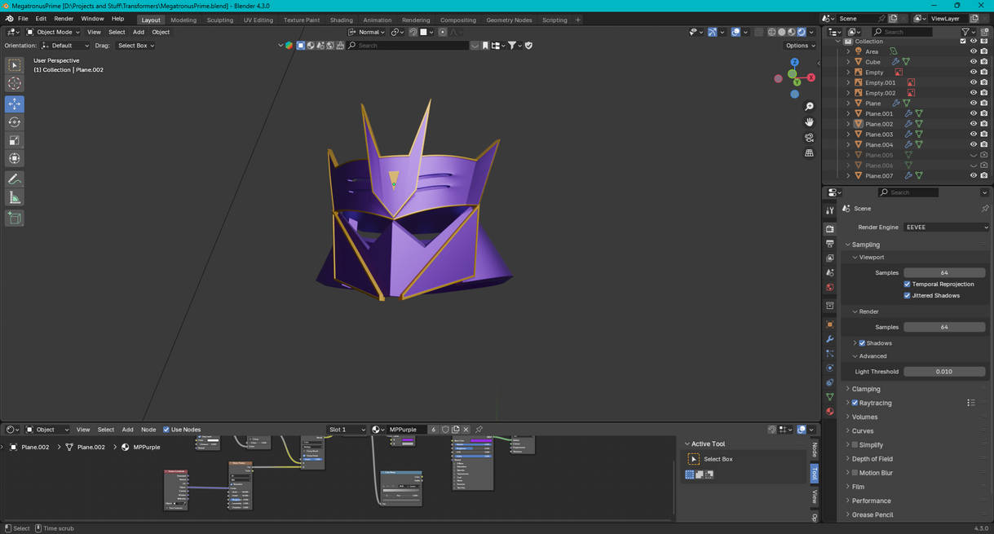
Task: Toggle the Raytracing checkbox
Action: point(855,403)
